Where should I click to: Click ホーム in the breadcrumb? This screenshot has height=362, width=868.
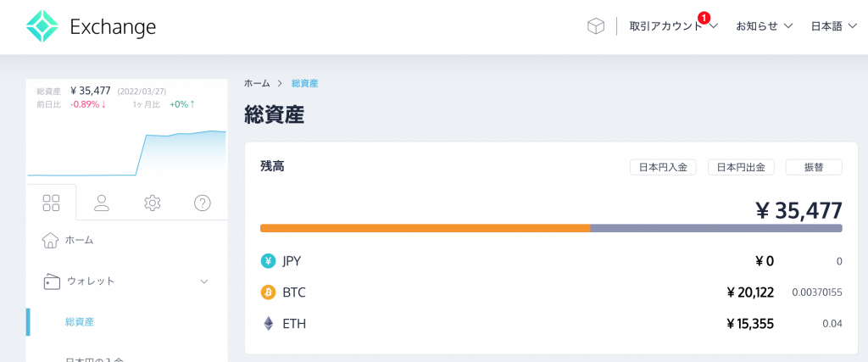click(x=257, y=83)
